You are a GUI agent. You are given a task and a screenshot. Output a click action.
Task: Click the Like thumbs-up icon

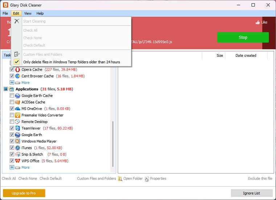point(258,22)
